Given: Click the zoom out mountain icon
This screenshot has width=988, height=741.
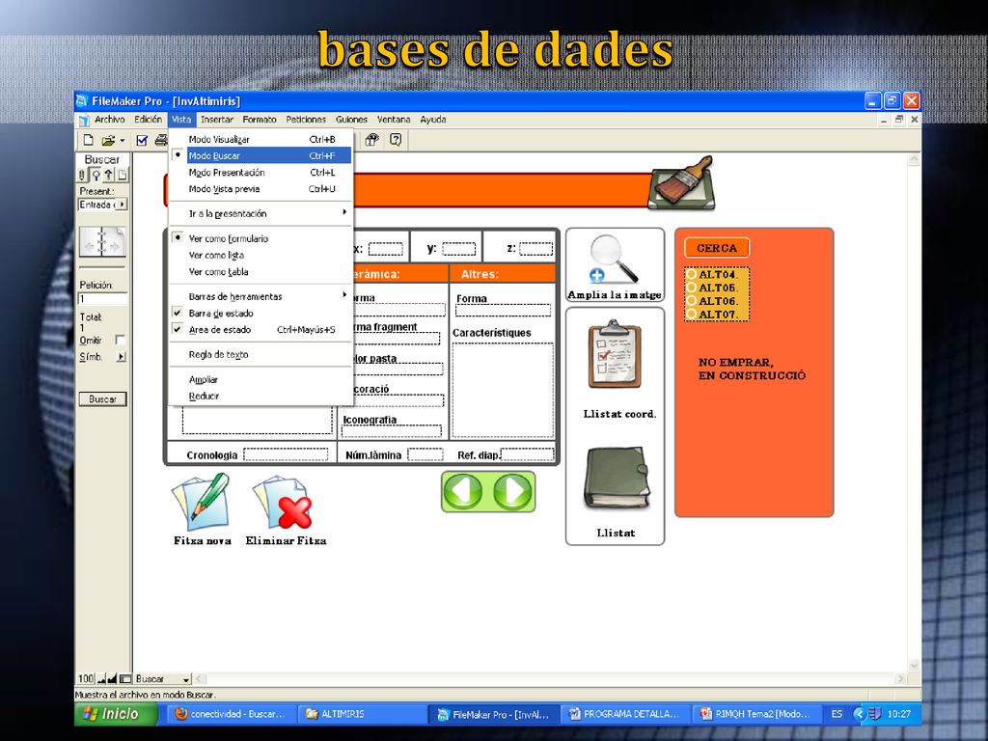Looking at the screenshot, I should coord(100,678).
